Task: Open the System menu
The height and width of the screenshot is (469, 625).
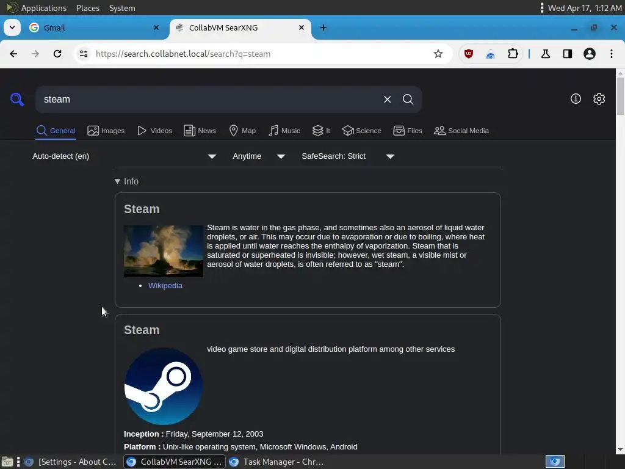Action: point(122,8)
